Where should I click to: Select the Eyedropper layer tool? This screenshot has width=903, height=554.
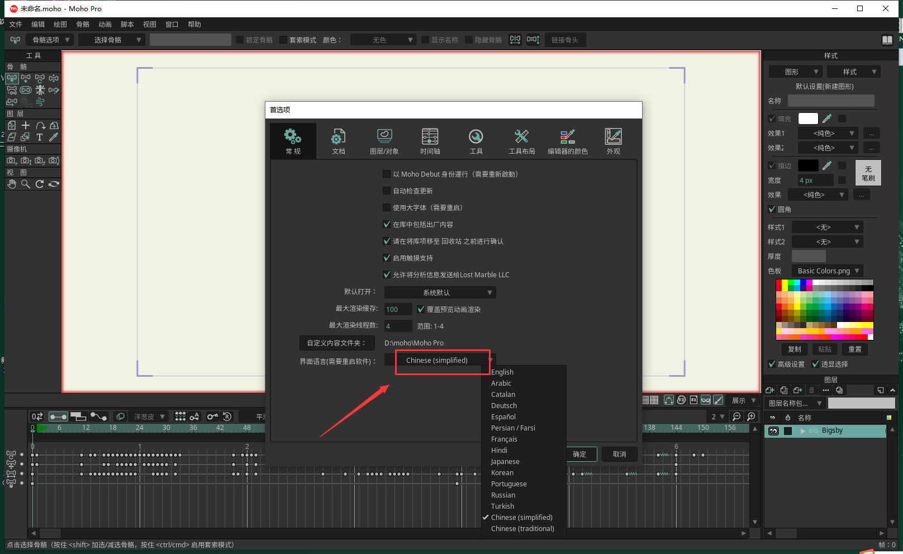pos(54,137)
